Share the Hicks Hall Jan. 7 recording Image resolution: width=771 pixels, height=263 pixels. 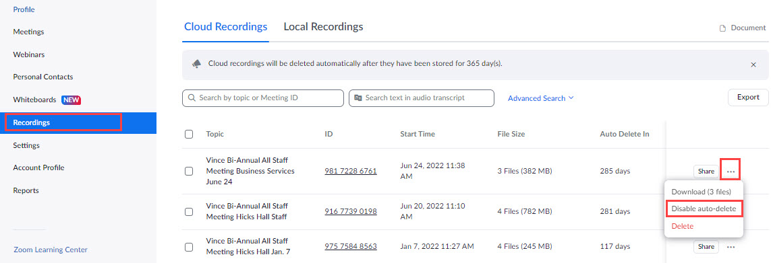tap(706, 246)
